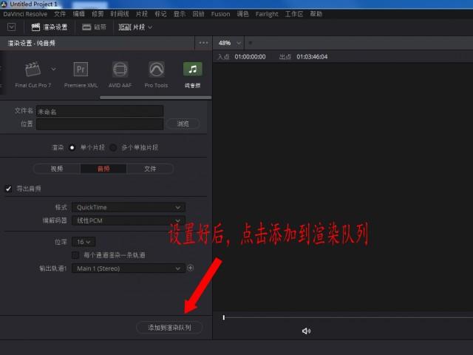
Task: Switch to the 音频 tab
Action: coord(103,169)
